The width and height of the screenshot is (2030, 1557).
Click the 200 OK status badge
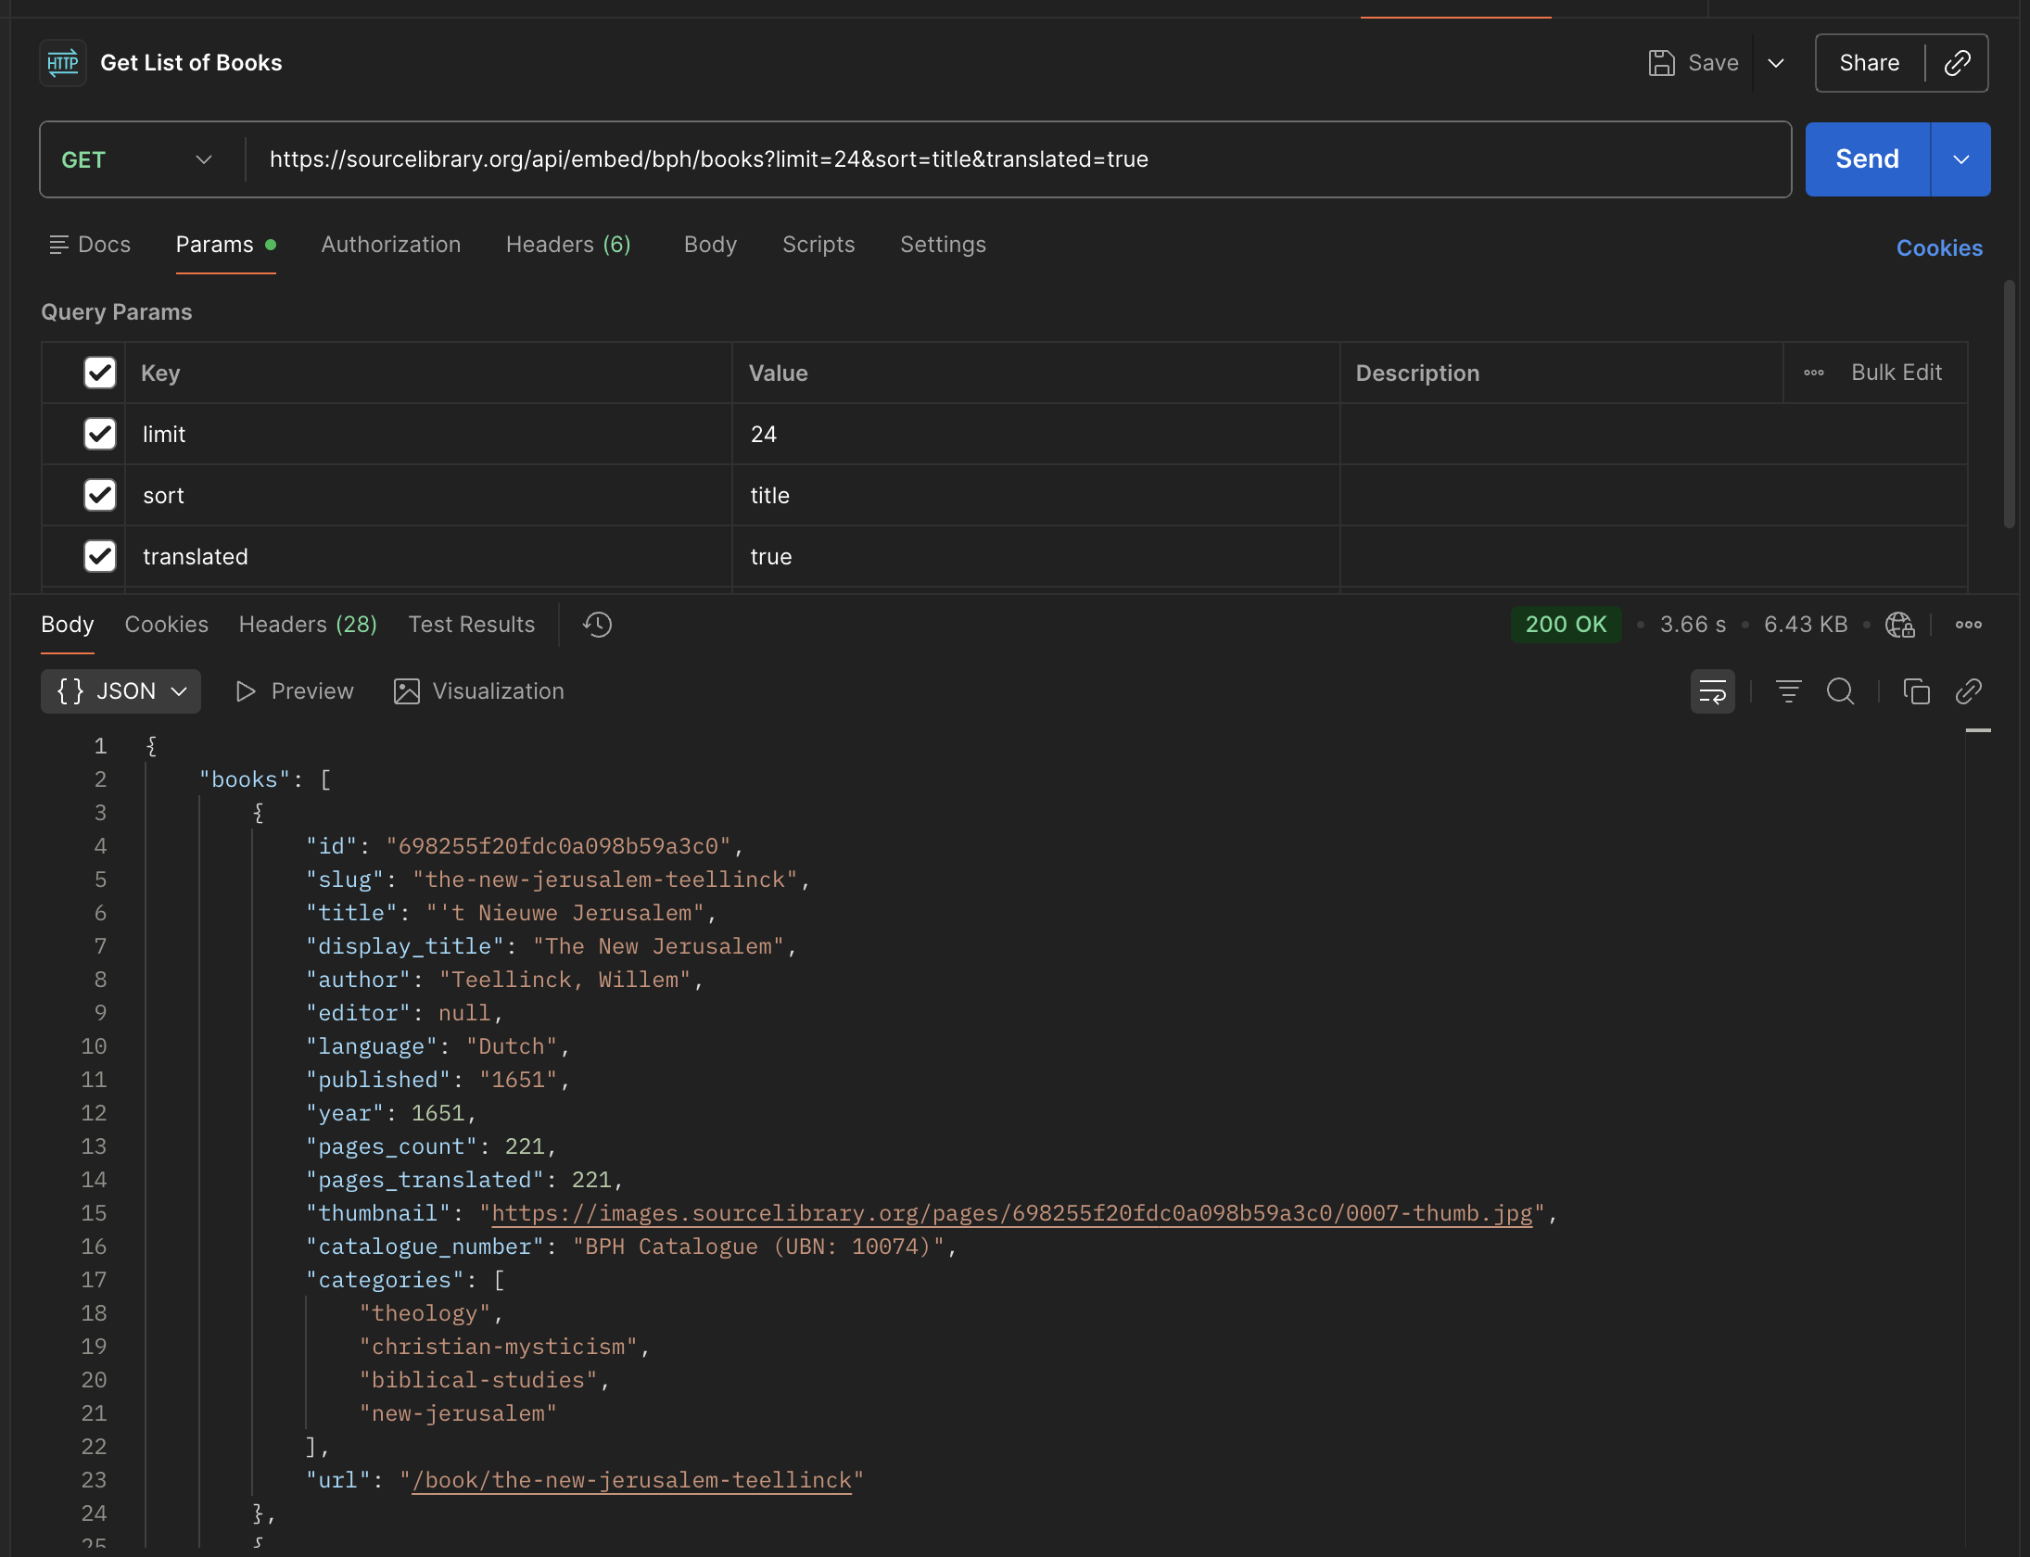1566,625
